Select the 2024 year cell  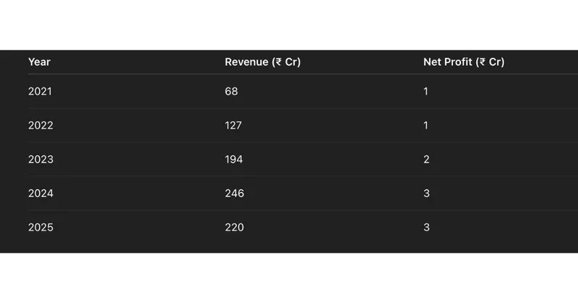(40, 193)
